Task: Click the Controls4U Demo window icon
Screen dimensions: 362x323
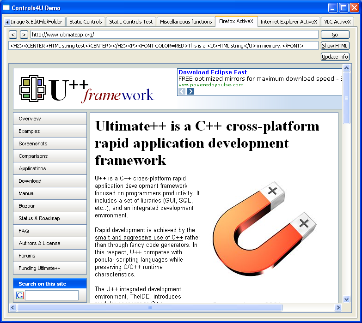Action: click(6, 7)
